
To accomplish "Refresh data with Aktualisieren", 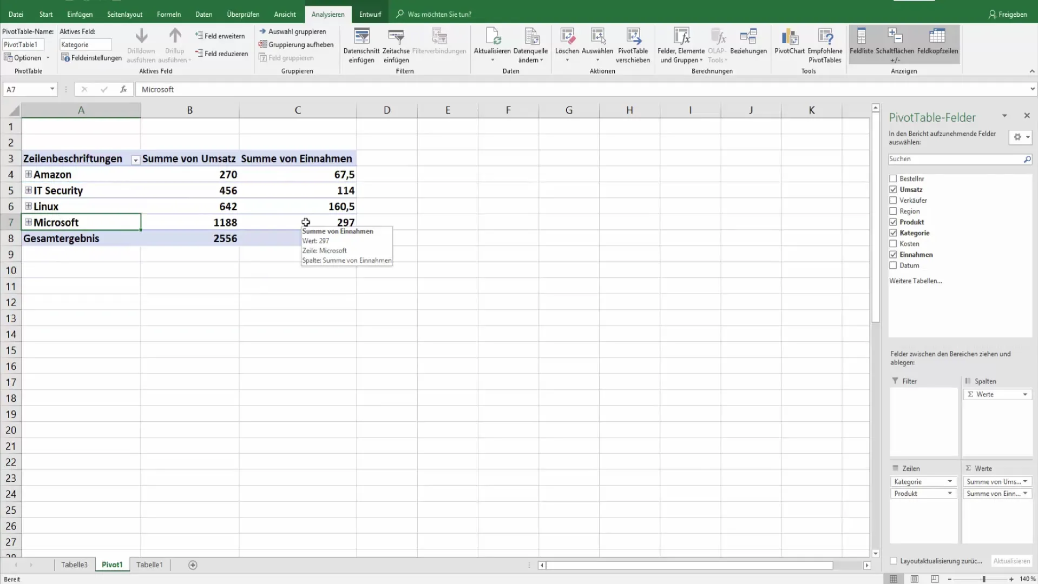I will coord(492,44).
